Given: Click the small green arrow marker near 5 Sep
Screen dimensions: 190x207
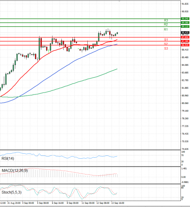Looking at the screenshot, I should click(49, 51).
